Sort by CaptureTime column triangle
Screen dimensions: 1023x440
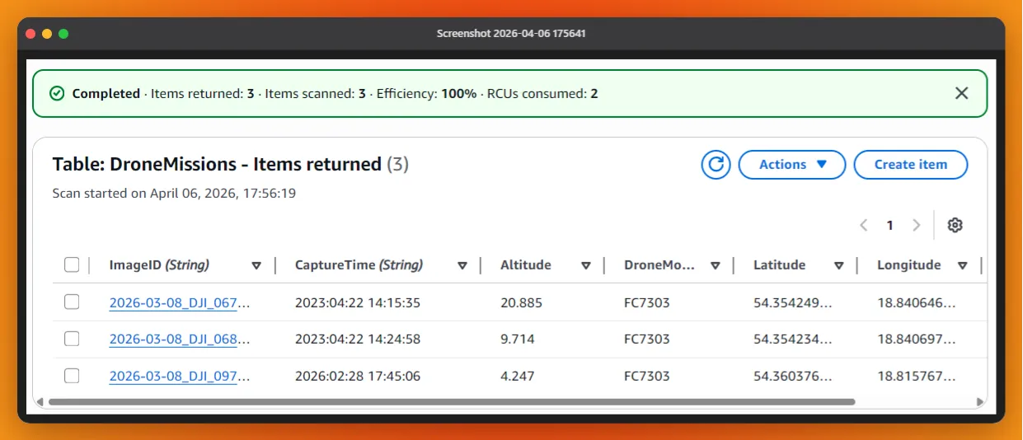[462, 265]
